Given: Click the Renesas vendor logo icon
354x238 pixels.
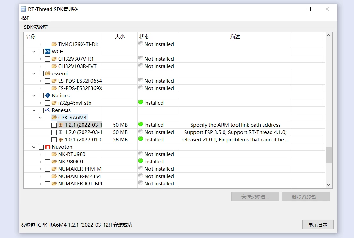Looking at the screenshot, I should coord(47,110).
